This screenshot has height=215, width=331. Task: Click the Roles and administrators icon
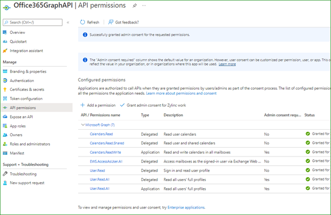[5, 144]
